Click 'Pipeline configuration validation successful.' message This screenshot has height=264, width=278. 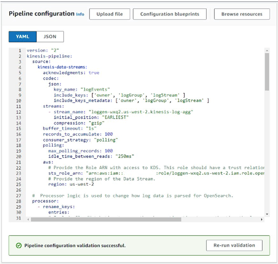[75, 246]
